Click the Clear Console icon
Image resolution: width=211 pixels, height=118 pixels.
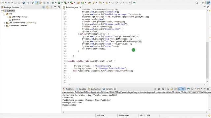[x=168, y=89]
